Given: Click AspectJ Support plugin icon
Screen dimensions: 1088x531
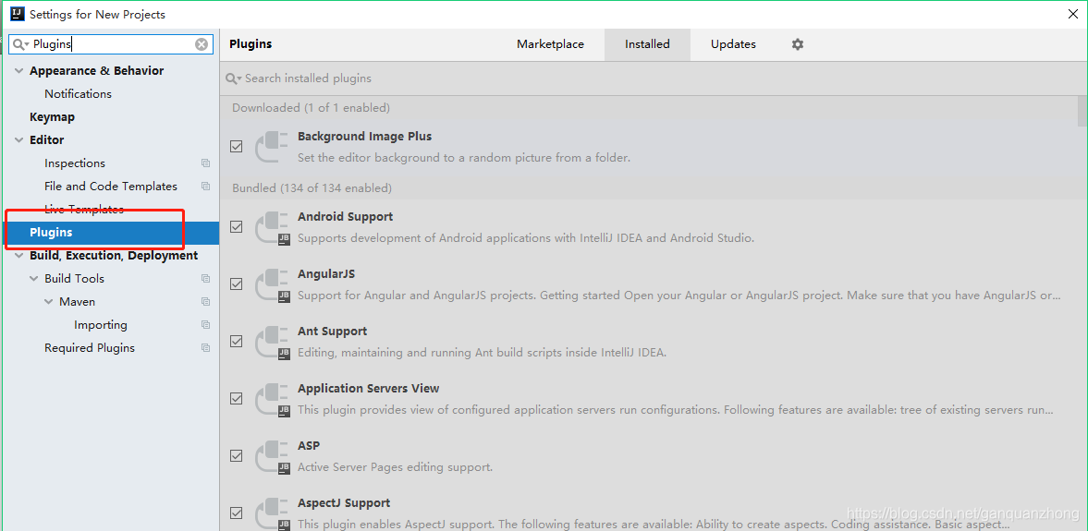Looking at the screenshot, I should click(x=272, y=513).
